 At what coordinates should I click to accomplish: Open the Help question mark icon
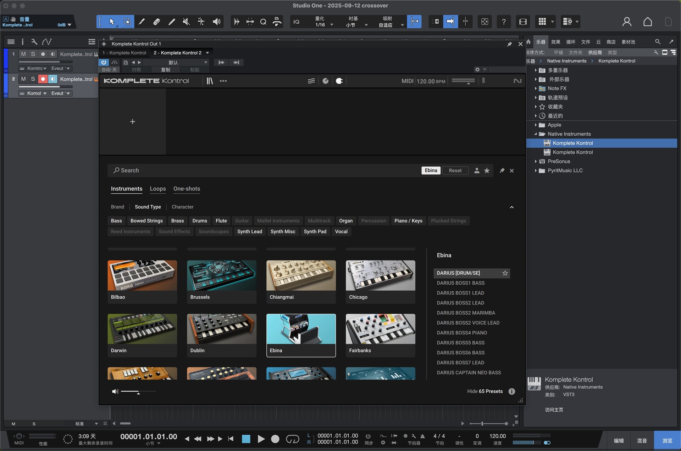504,22
